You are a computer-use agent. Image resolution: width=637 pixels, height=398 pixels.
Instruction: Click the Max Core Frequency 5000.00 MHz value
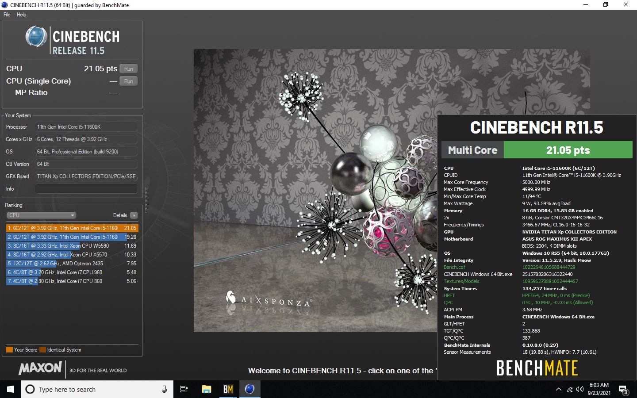[536, 182]
